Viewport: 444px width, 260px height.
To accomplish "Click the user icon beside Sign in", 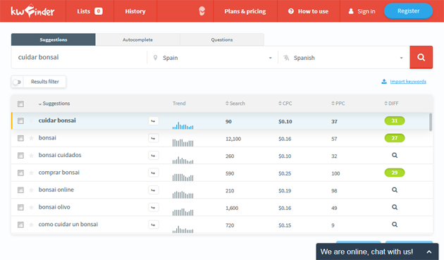I will click(351, 11).
